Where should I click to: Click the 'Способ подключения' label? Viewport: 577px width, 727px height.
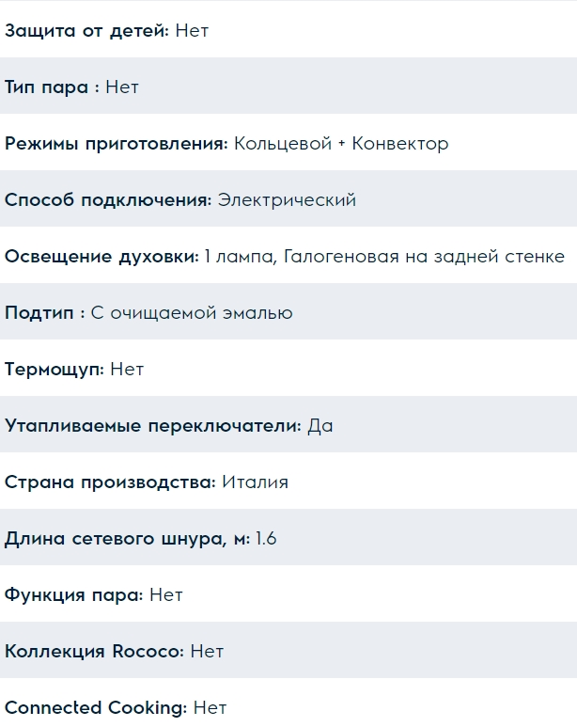[x=108, y=199]
